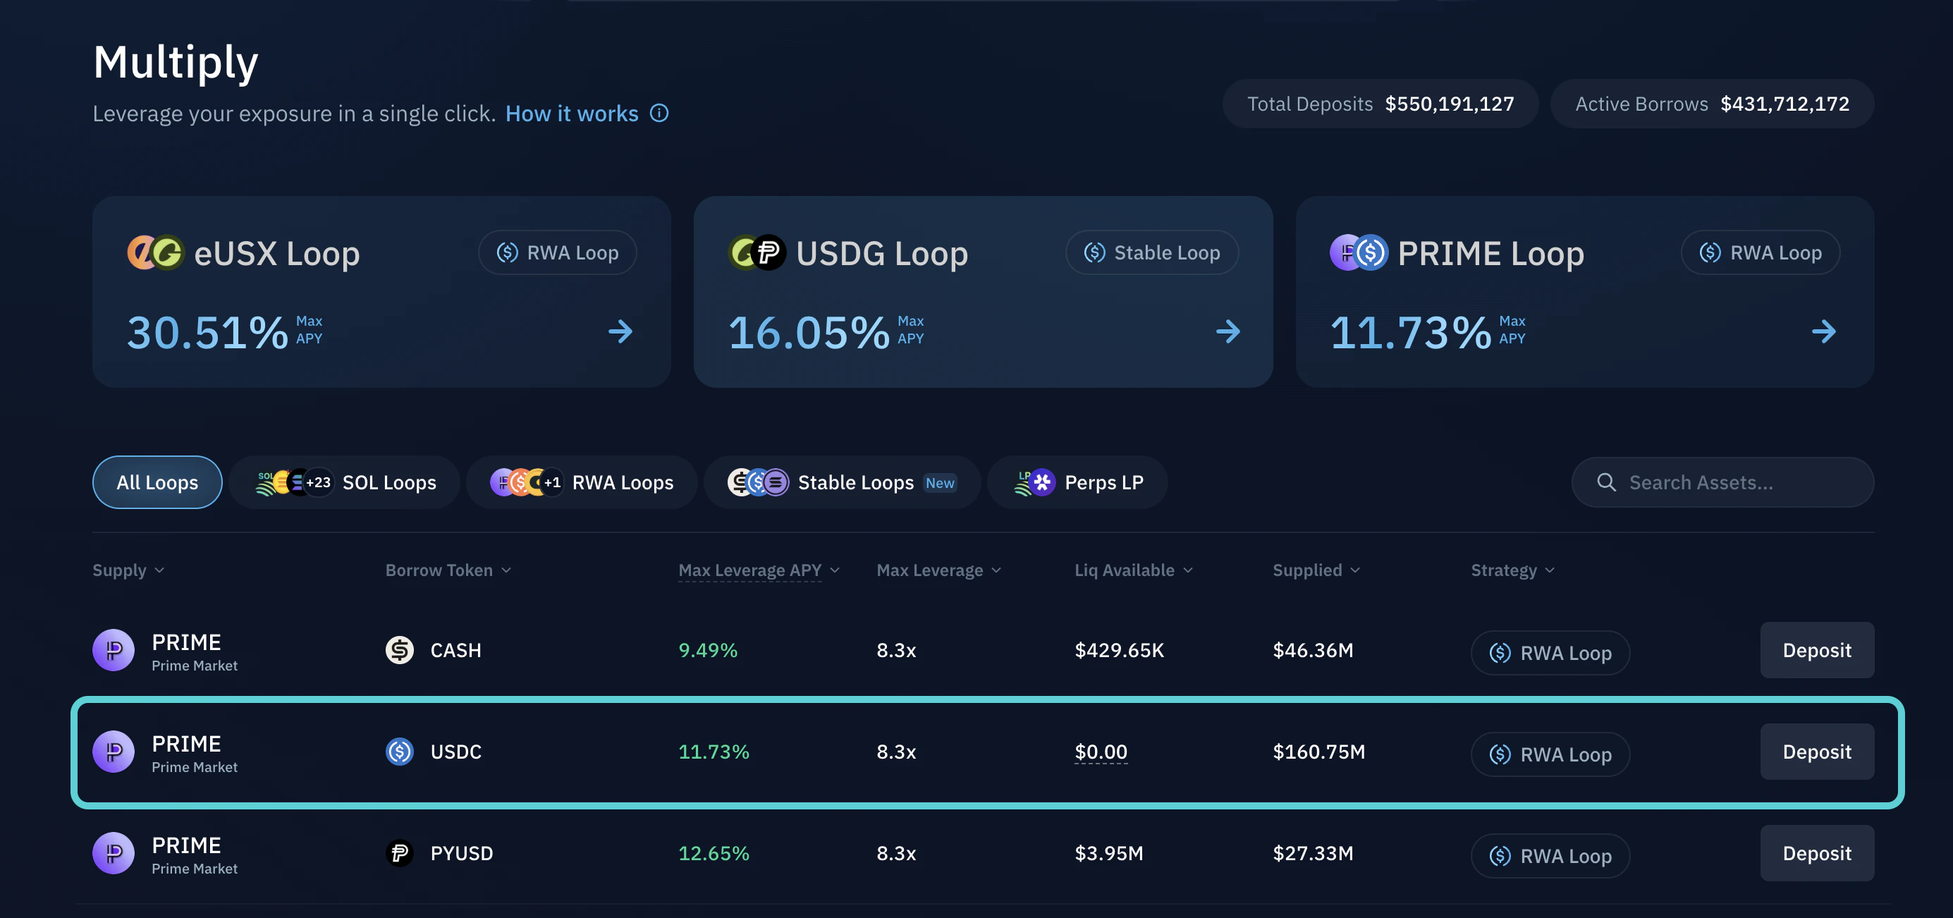Click the dollar icon in the Stable Loop badge

pos(1095,252)
